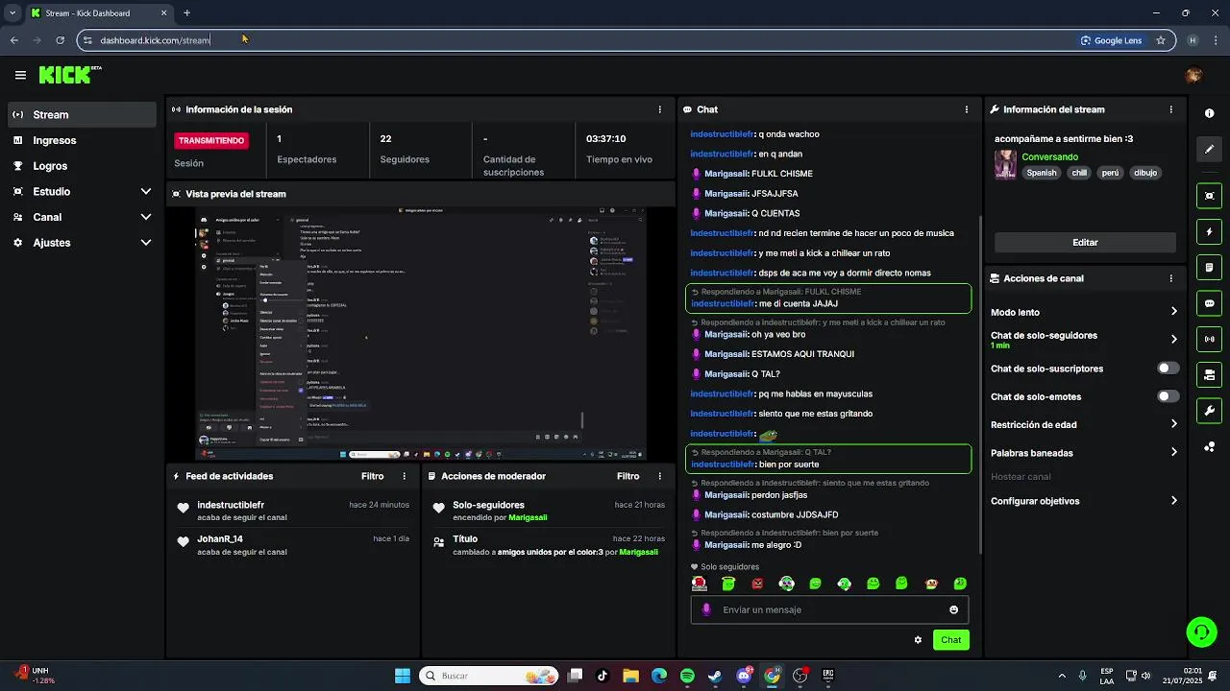
Task: Click JohanR_14 in activity feed
Action: [220, 539]
